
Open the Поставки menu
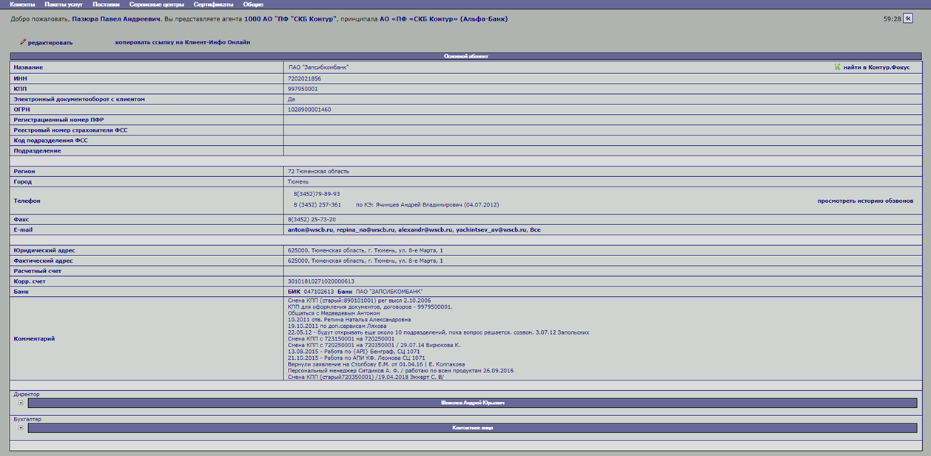[x=106, y=4]
